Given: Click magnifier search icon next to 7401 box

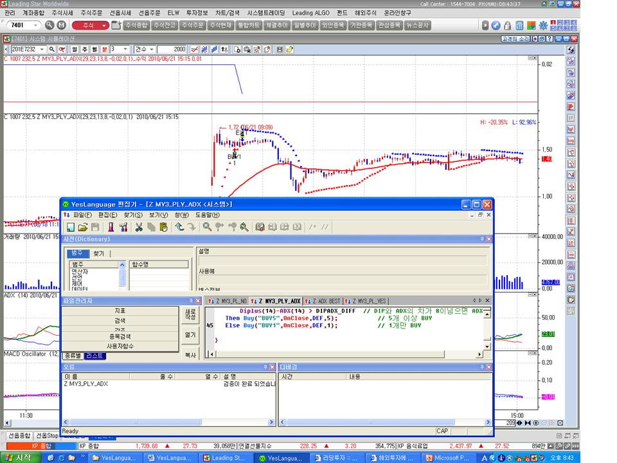Looking at the screenshot, I should point(49,25).
